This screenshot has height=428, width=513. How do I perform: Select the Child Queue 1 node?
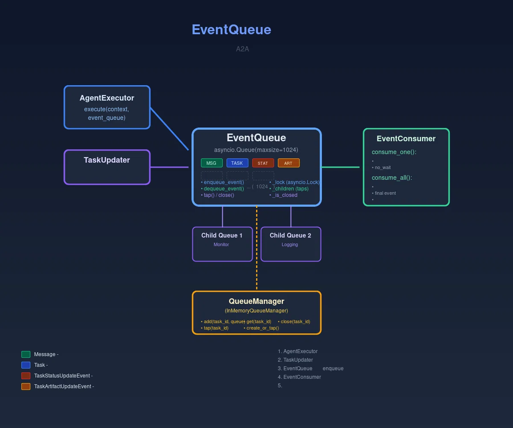tap(222, 244)
